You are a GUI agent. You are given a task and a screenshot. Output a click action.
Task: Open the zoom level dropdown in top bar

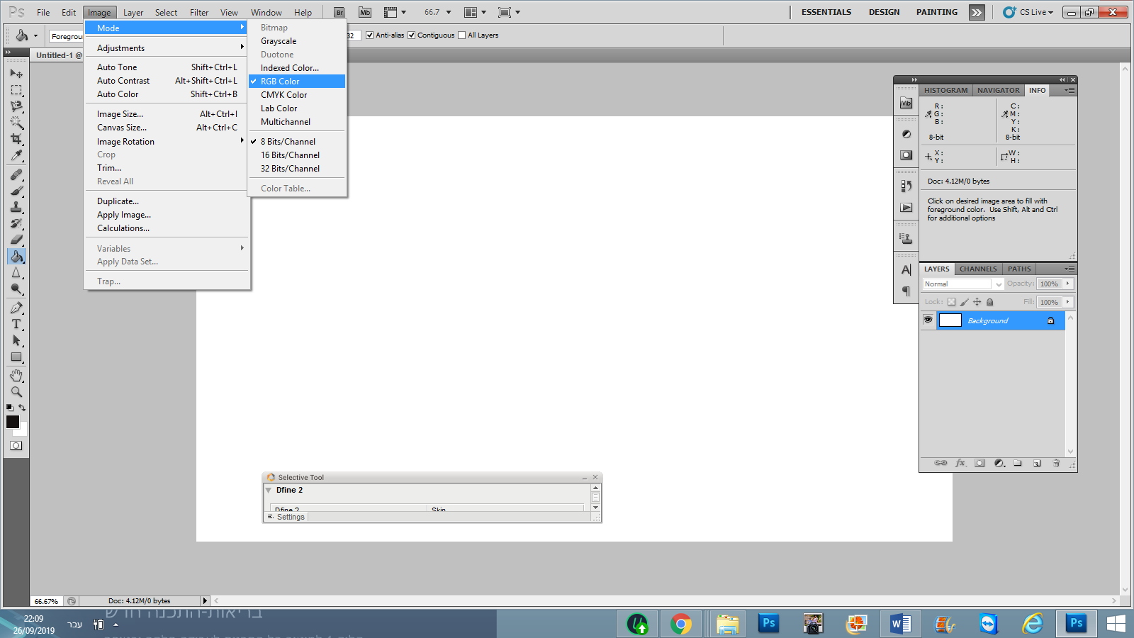coord(449,12)
